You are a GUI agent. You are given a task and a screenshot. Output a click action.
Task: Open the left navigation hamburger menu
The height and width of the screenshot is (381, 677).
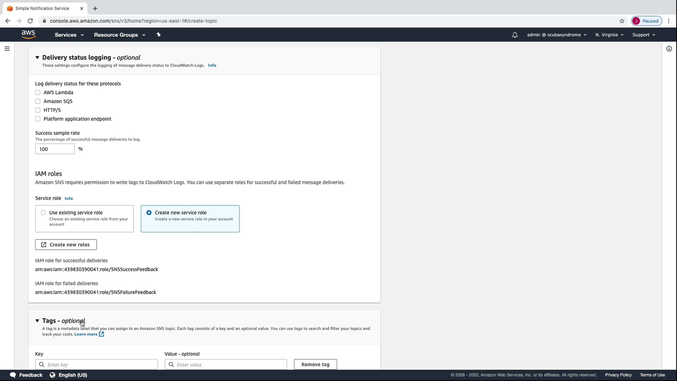[7, 49]
